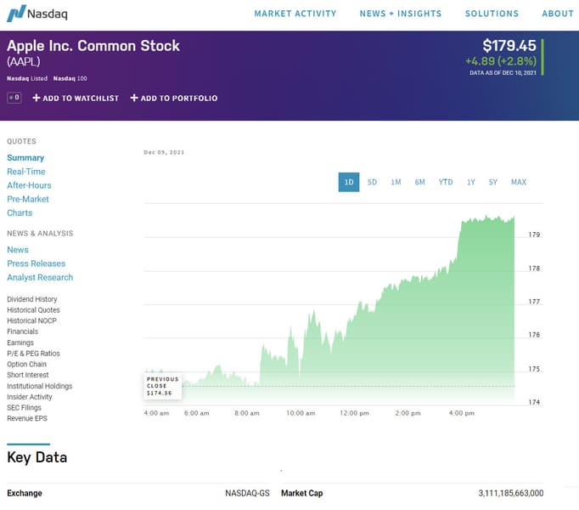
Task: Click the plus icon for Add to Watchlist
Action: coord(37,98)
